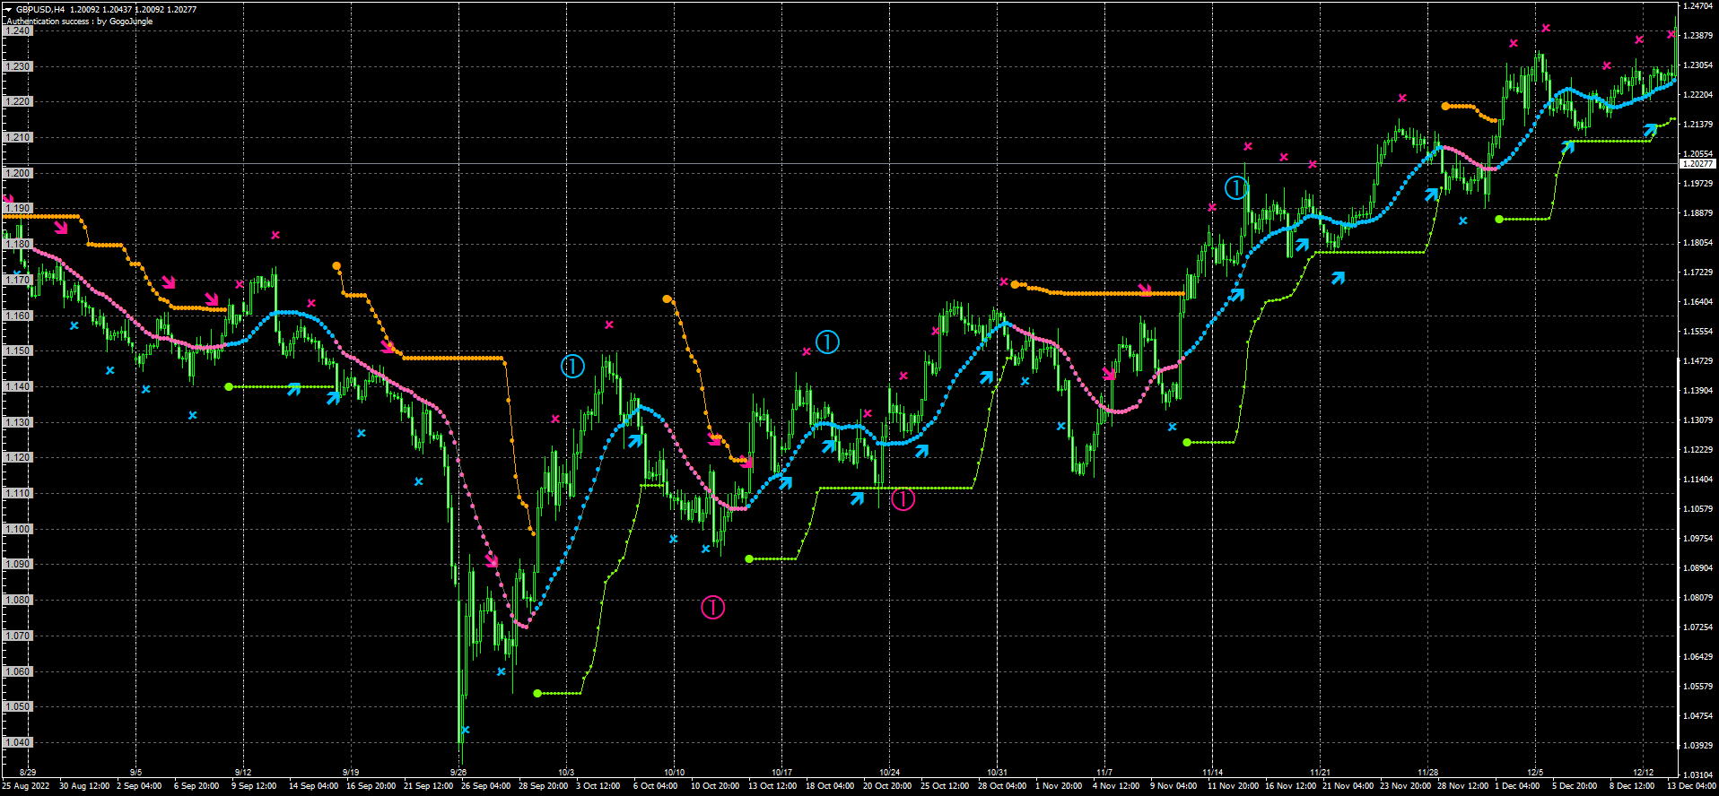
Task: Select the 25 Aug 2022 date label
Action: click(x=26, y=786)
